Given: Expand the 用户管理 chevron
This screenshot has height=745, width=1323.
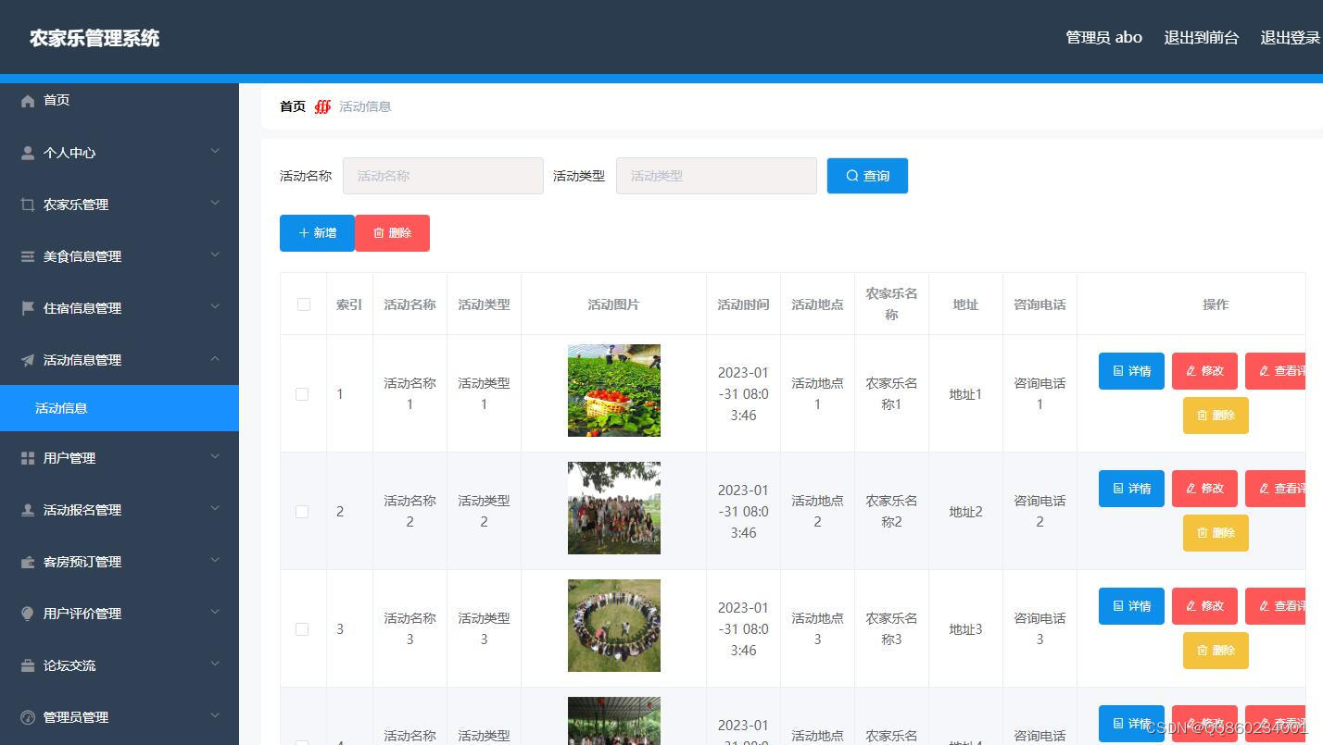Looking at the screenshot, I should tap(215, 456).
